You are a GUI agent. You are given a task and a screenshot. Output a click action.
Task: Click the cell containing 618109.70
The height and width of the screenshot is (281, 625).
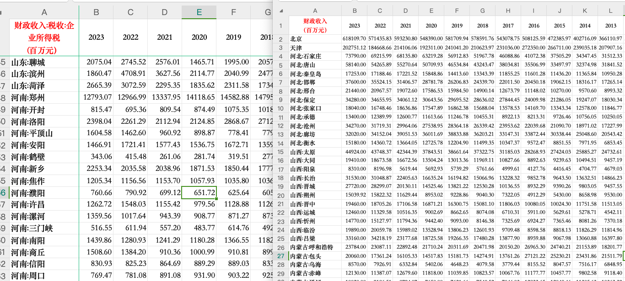[x=354, y=39]
